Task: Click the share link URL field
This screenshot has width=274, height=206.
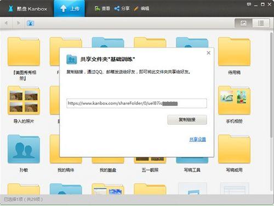Action: [x=136, y=103]
